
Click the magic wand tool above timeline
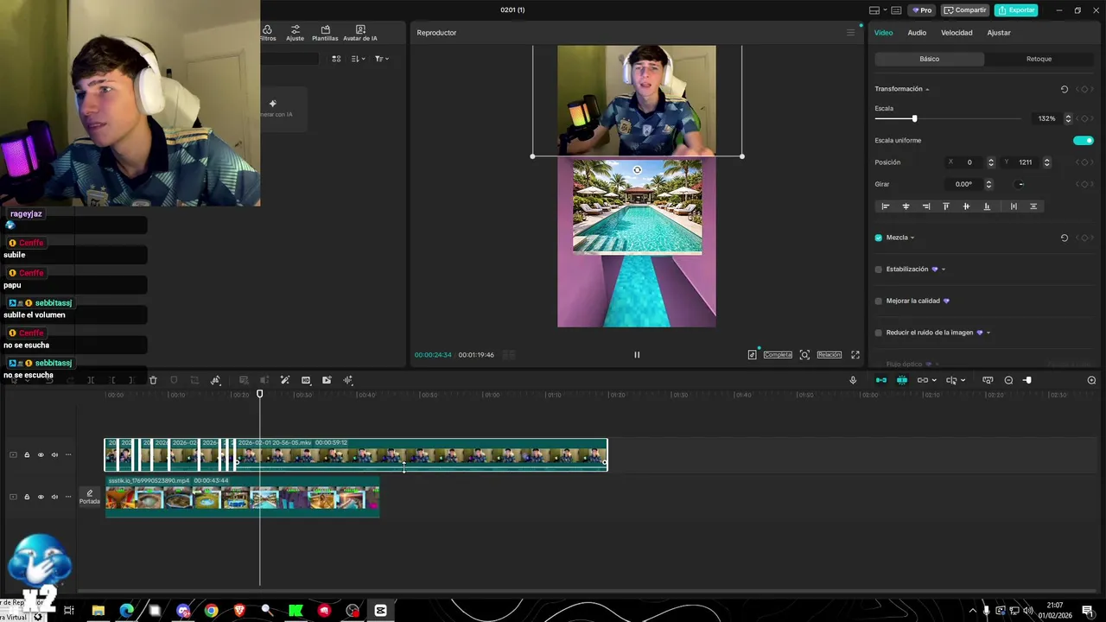(x=285, y=380)
